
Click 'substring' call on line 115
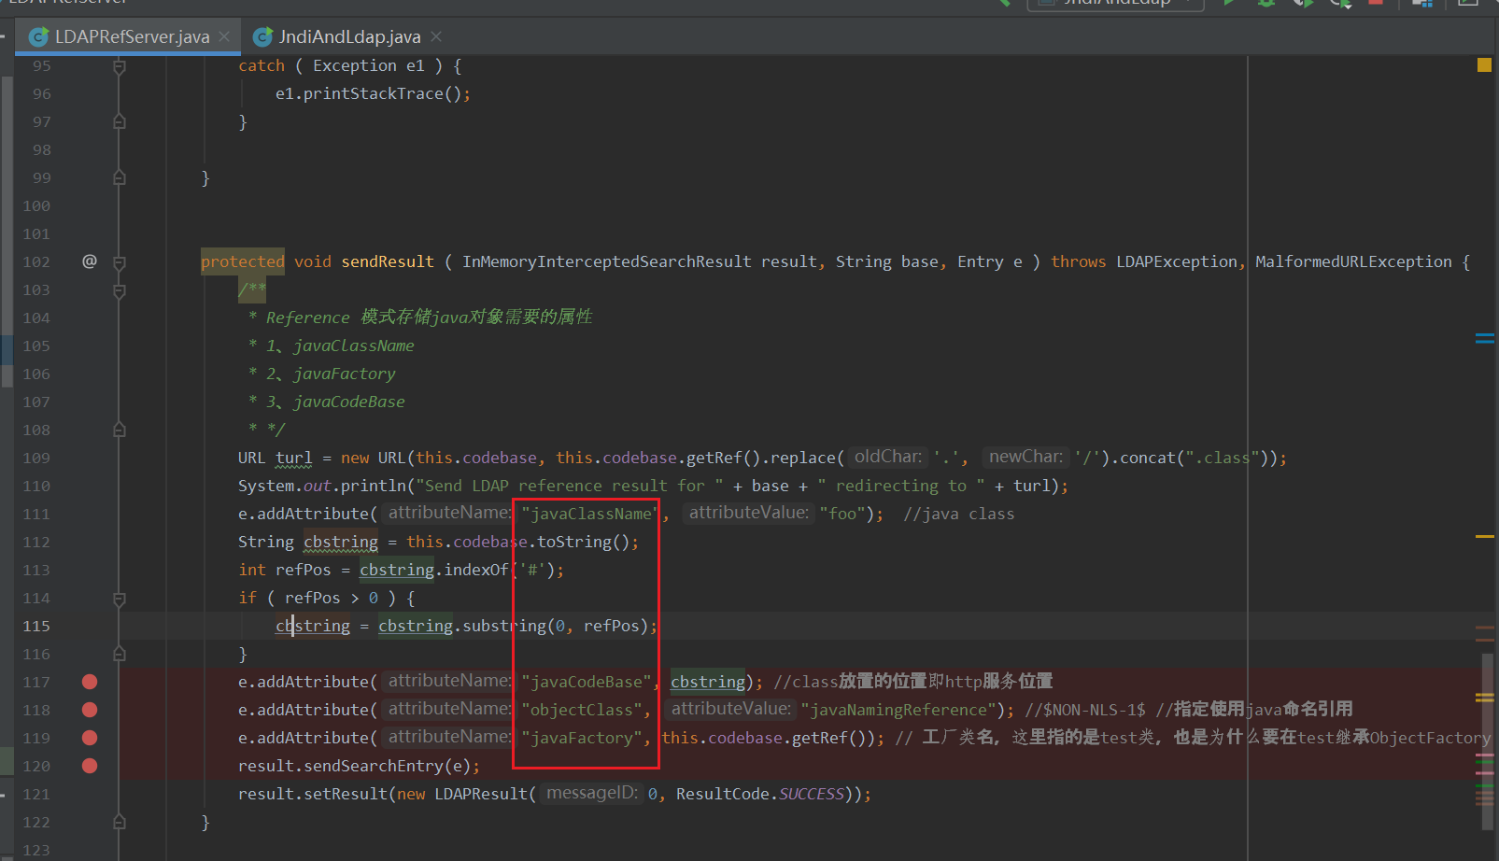pyautogui.click(x=504, y=626)
